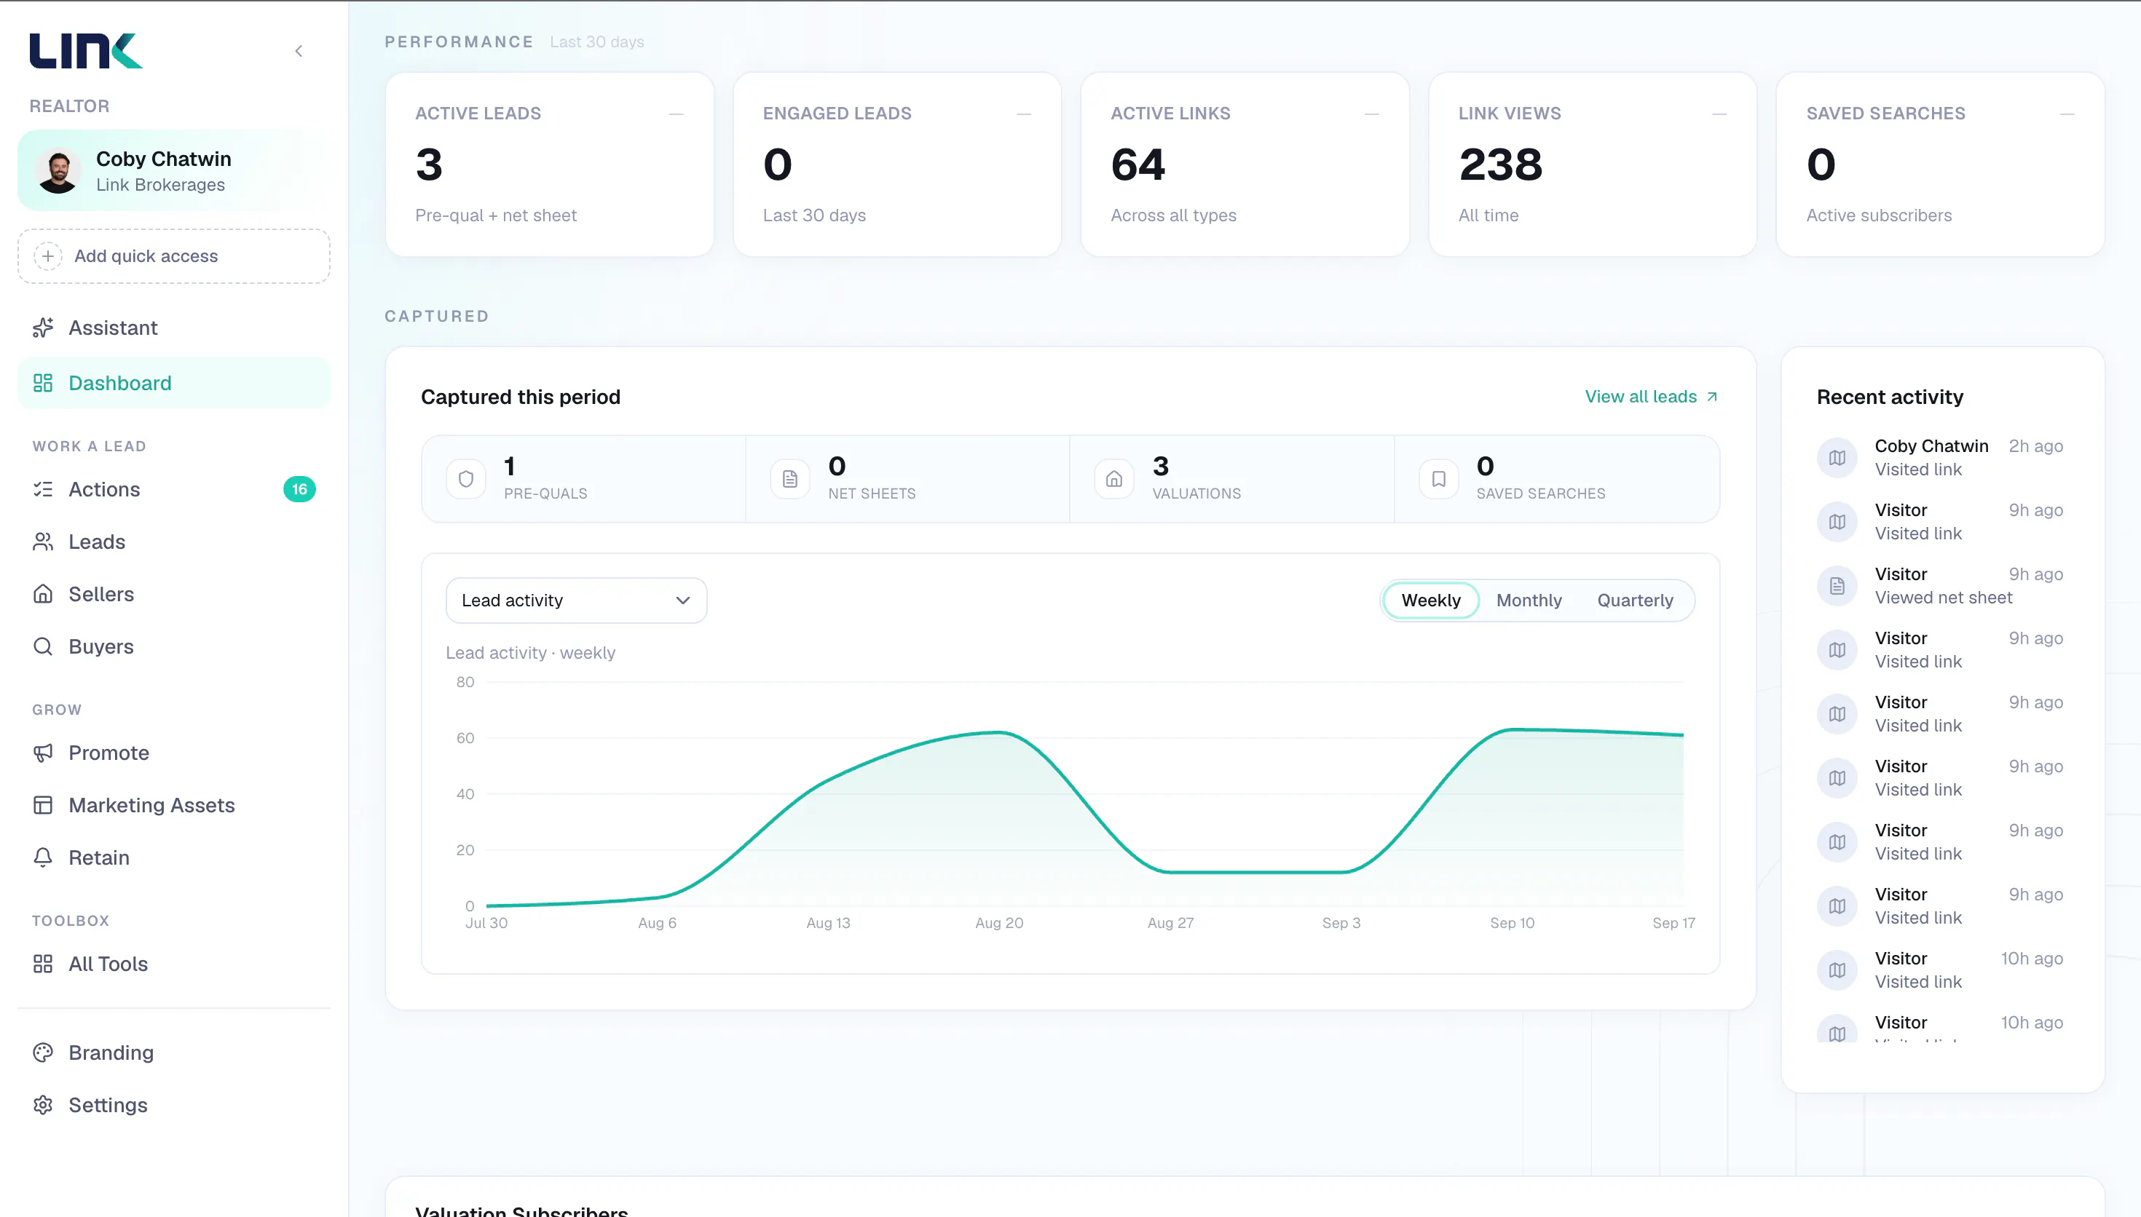2141x1217 pixels.
Task: Collapse the sidebar with the chevron arrow
Action: tap(299, 51)
